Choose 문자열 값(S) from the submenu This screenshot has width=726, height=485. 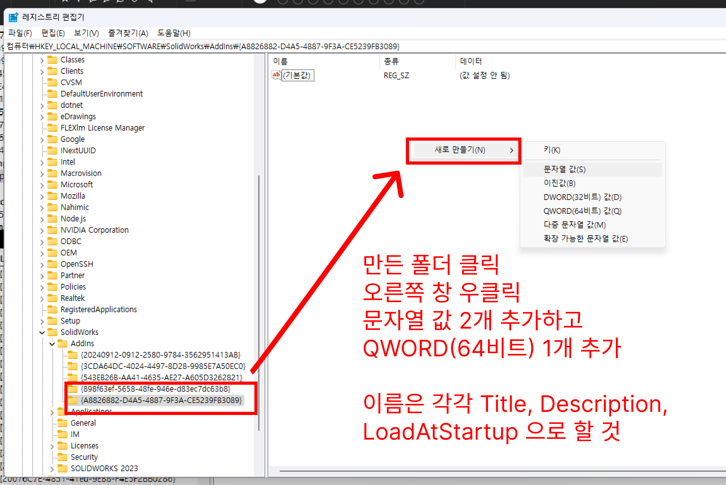(564, 169)
